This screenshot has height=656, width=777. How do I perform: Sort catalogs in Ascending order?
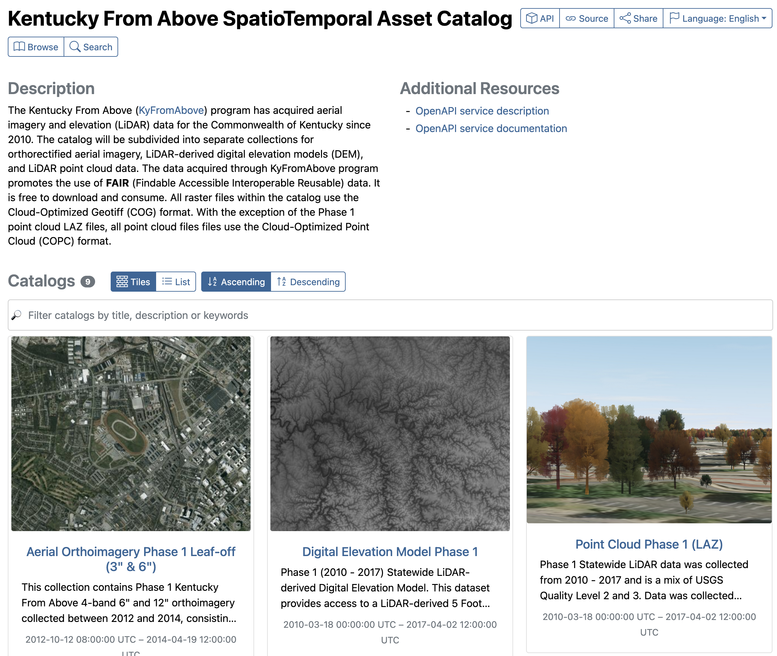pos(236,282)
